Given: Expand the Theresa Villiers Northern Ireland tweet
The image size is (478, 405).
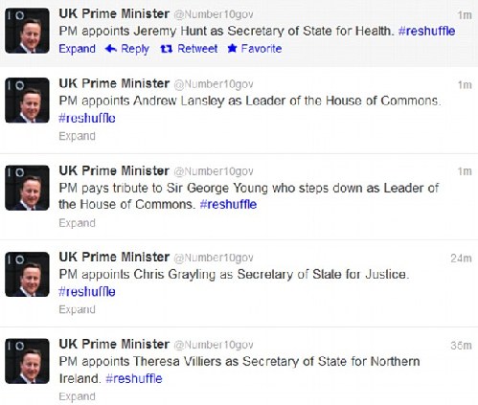Looking at the screenshot, I should [77, 396].
